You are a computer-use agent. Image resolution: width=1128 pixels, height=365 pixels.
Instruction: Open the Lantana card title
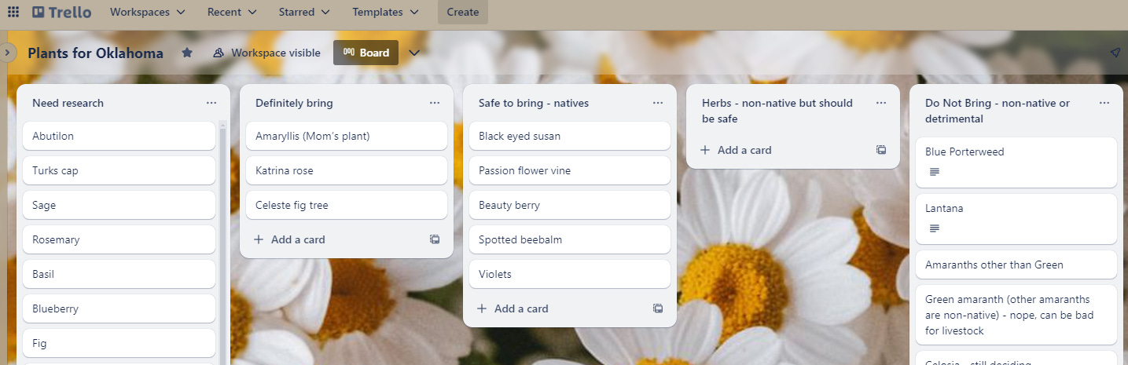(x=944, y=208)
